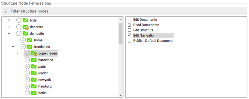249x99 pixels.
Task: Click the green folder icon of home
Action: coord(30,40)
